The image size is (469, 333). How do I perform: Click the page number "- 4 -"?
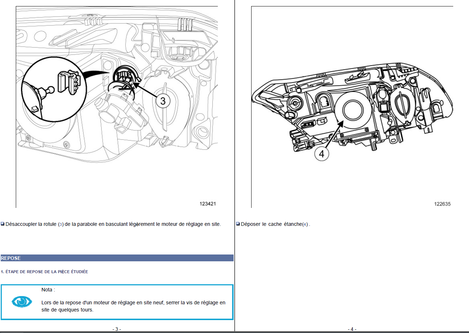click(x=352, y=329)
